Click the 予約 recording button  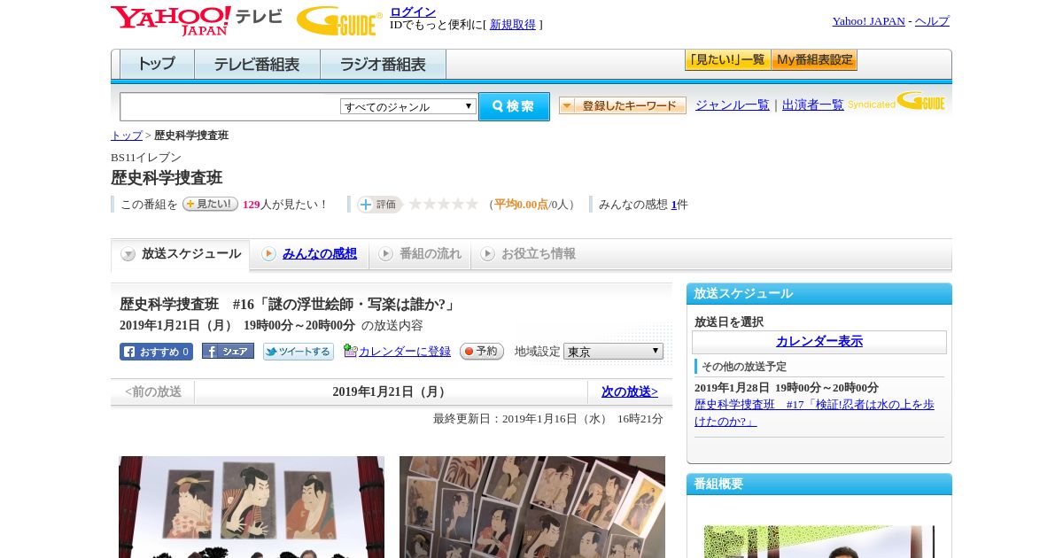[x=482, y=352]
